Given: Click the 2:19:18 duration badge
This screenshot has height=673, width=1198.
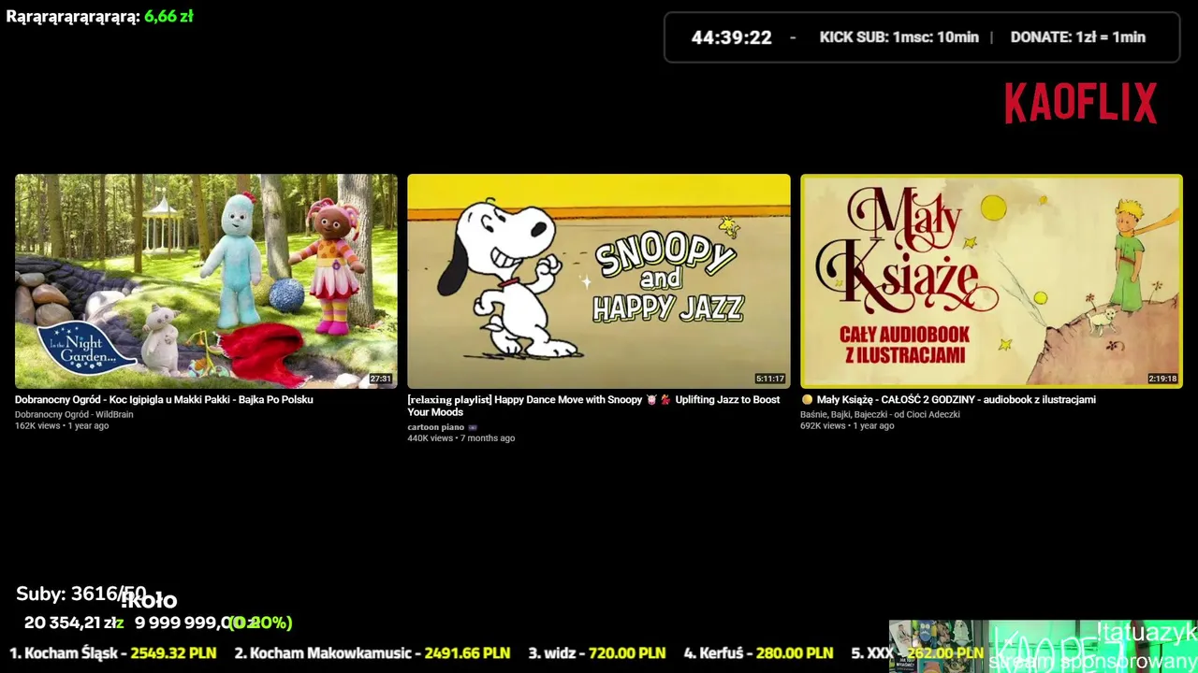Looking at the screenshot, I should [1162, 379].
